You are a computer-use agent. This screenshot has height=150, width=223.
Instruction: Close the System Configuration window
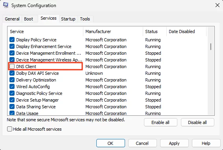point(217,6)
